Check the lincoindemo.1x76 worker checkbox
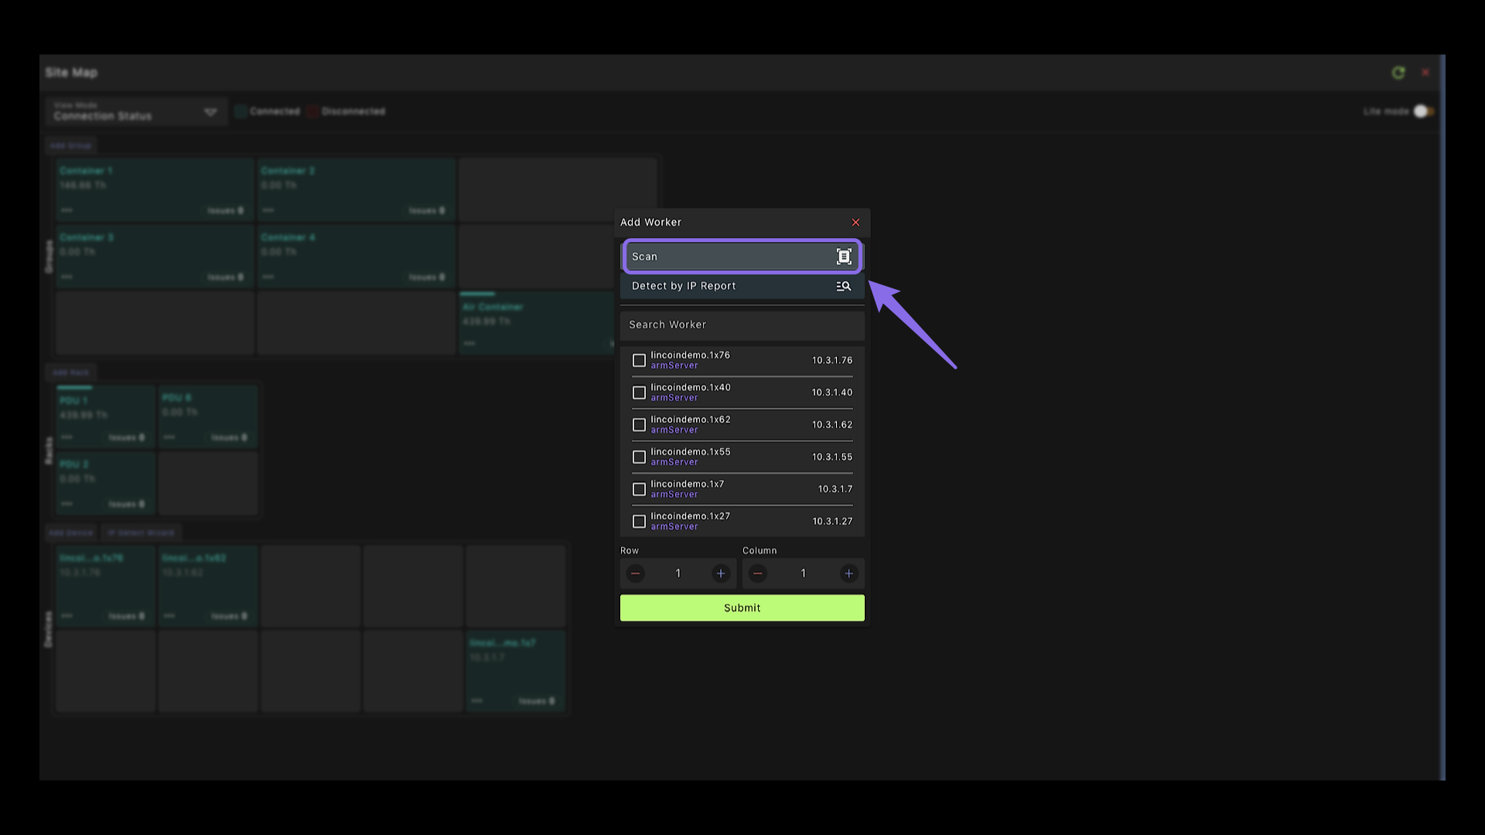Image resolution: width=1485 pixels, height=835 pixels. point(639,360)
